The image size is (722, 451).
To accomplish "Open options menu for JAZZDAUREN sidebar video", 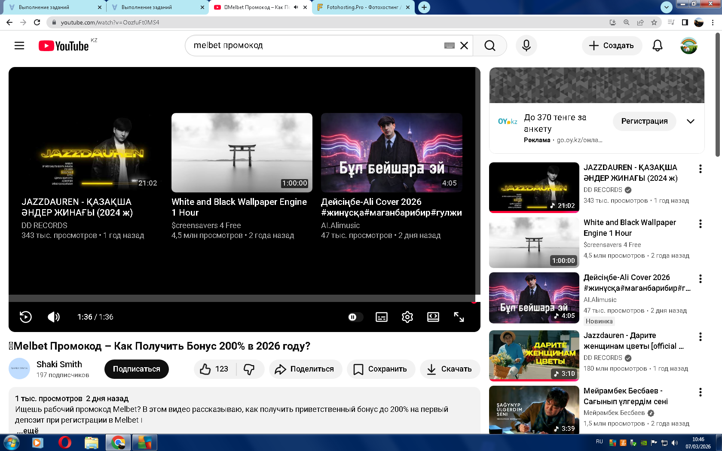I will coord(700,169).
